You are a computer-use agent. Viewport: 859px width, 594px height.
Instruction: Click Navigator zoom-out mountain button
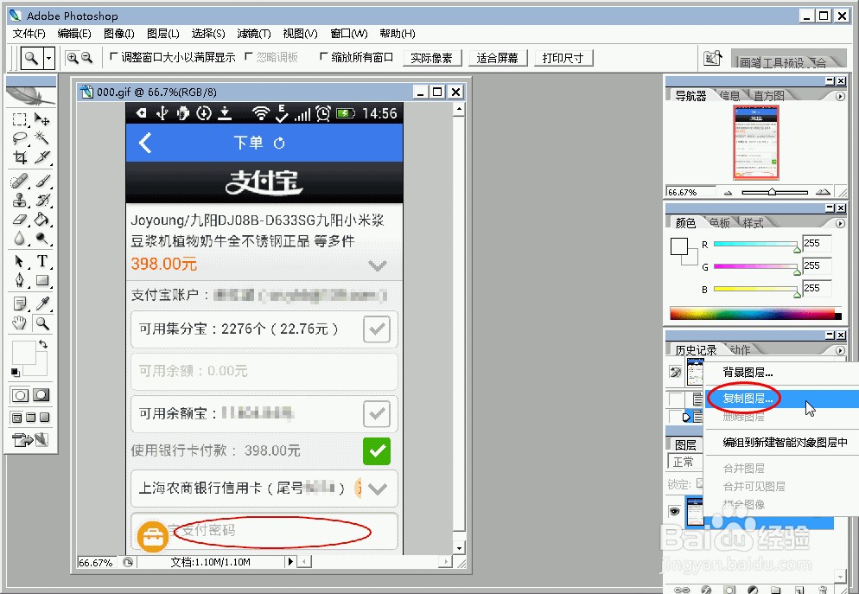point(728,192)
